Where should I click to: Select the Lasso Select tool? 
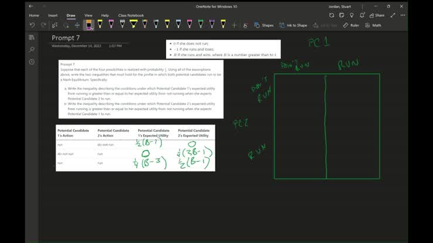point(55,25)
